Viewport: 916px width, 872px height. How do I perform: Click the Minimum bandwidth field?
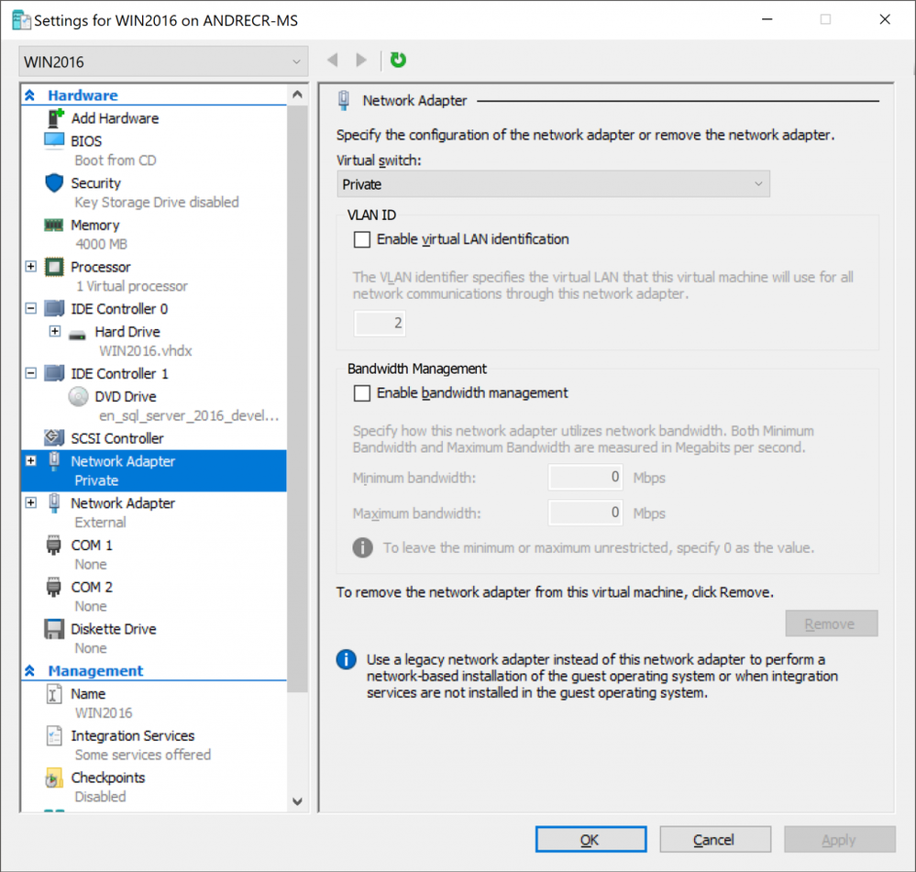point(585,477)
